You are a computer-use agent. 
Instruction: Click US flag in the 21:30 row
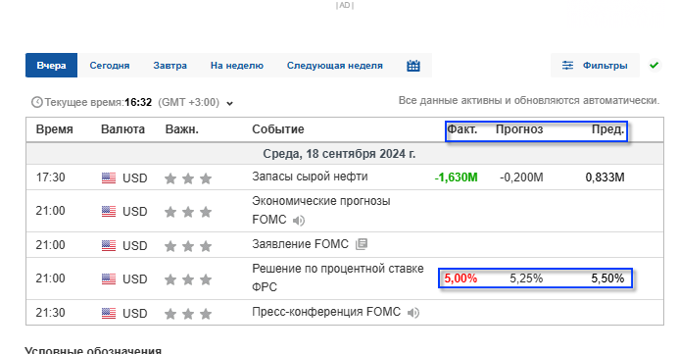point(109,313)
